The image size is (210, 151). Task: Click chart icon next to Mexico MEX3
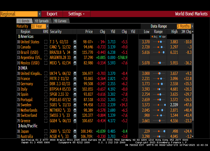pyautogui.click(x=75, y=63)
